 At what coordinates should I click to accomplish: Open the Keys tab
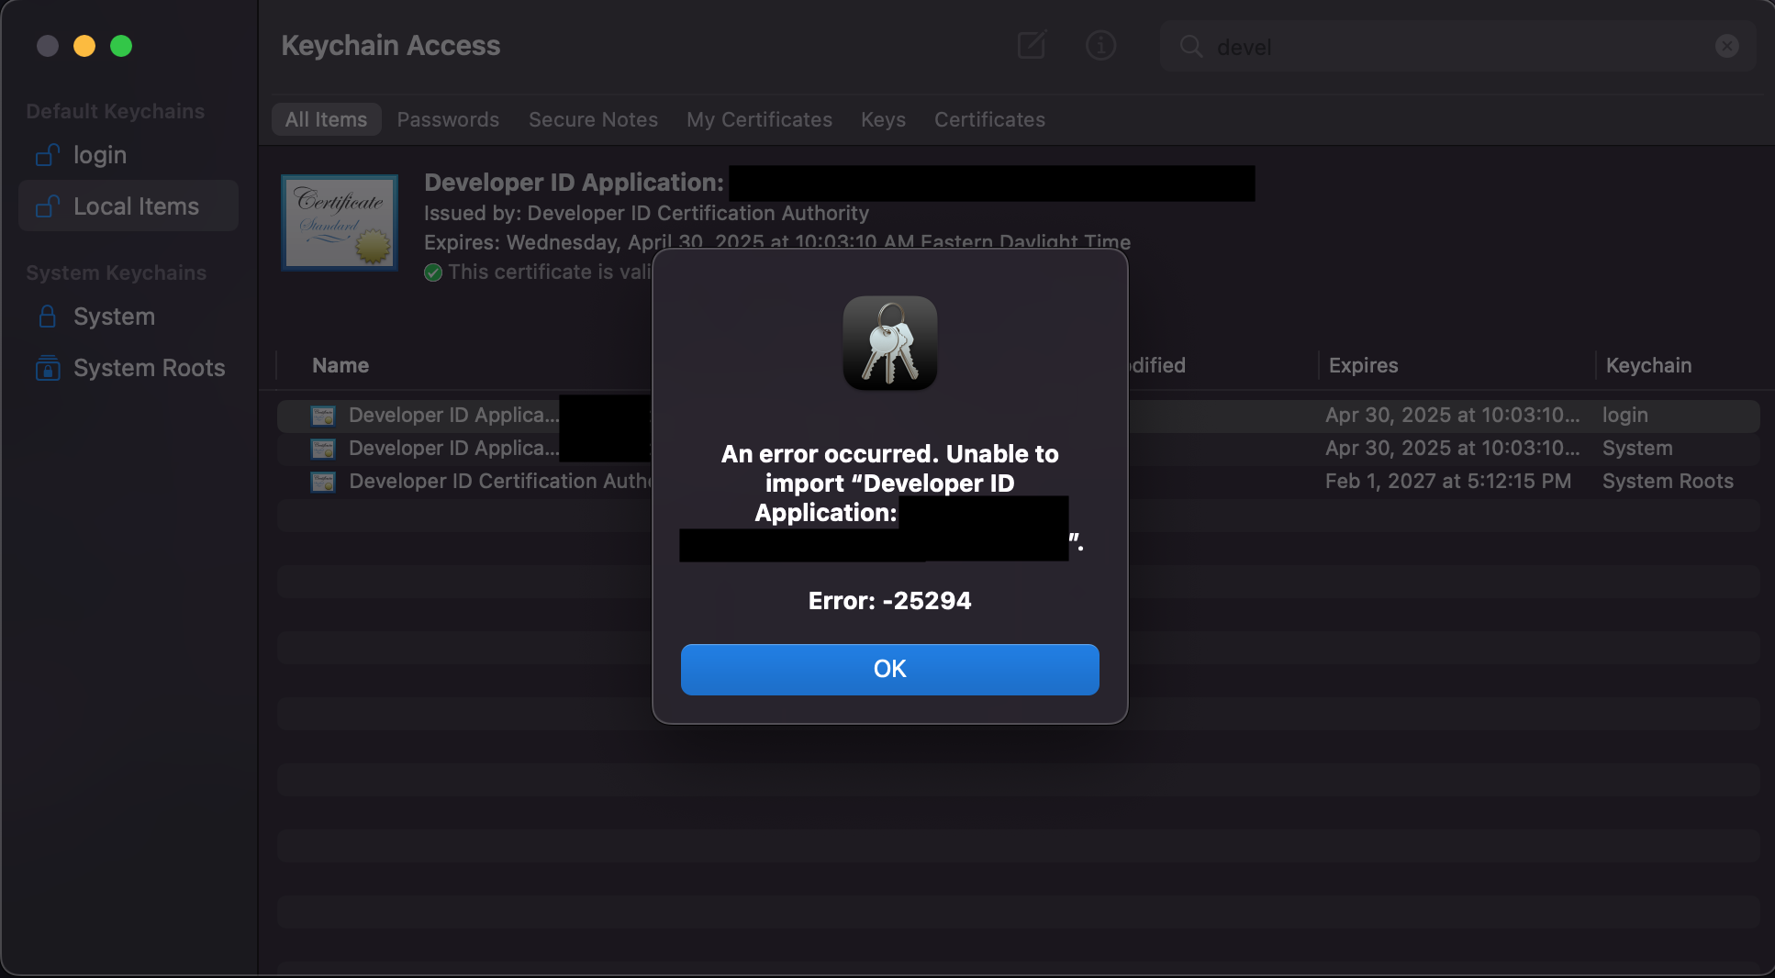883,119
